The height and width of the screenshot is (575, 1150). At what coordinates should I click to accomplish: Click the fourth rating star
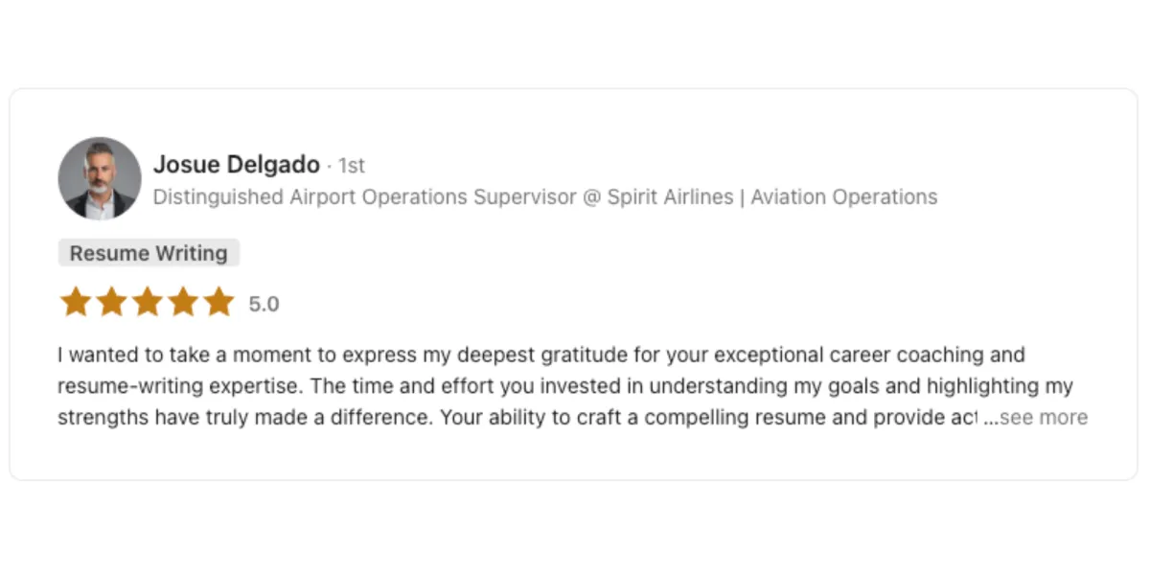(183, 303)
